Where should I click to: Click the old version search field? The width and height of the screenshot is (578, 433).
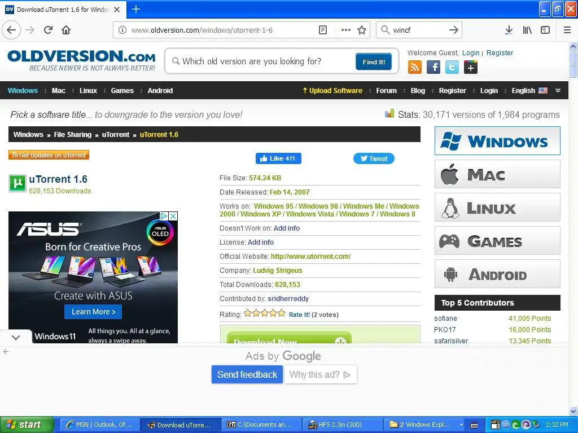coord(262,61)
